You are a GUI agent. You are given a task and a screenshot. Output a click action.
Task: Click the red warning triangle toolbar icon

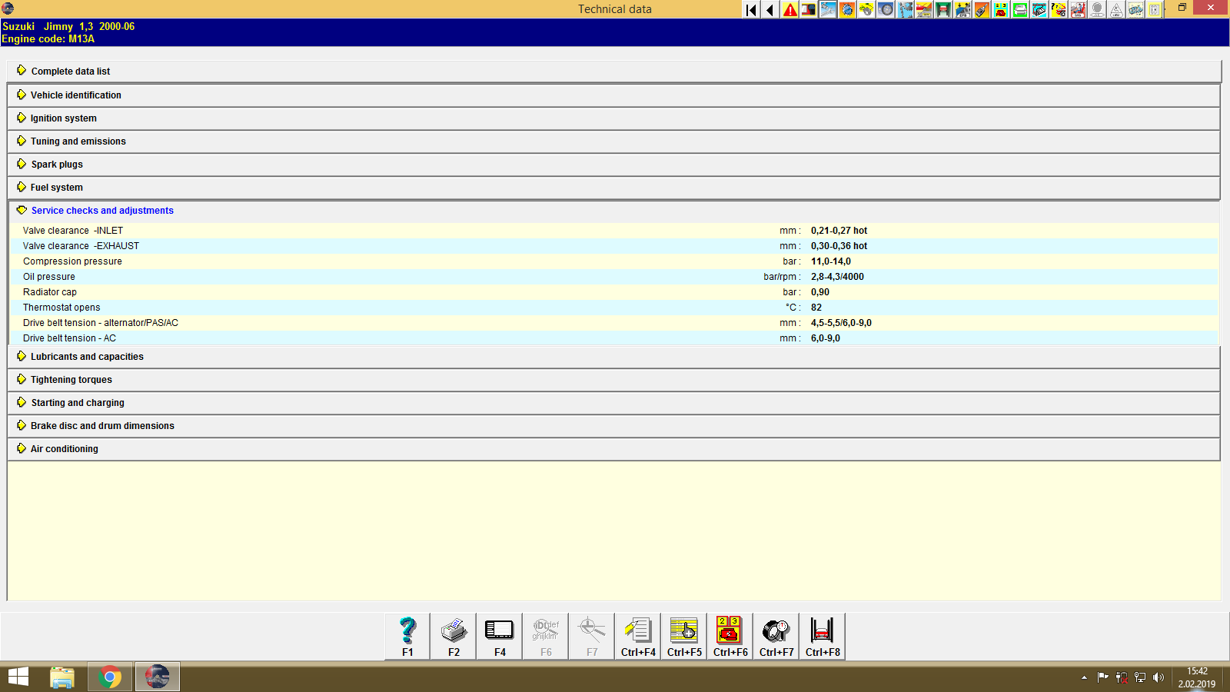coord(789,10)
